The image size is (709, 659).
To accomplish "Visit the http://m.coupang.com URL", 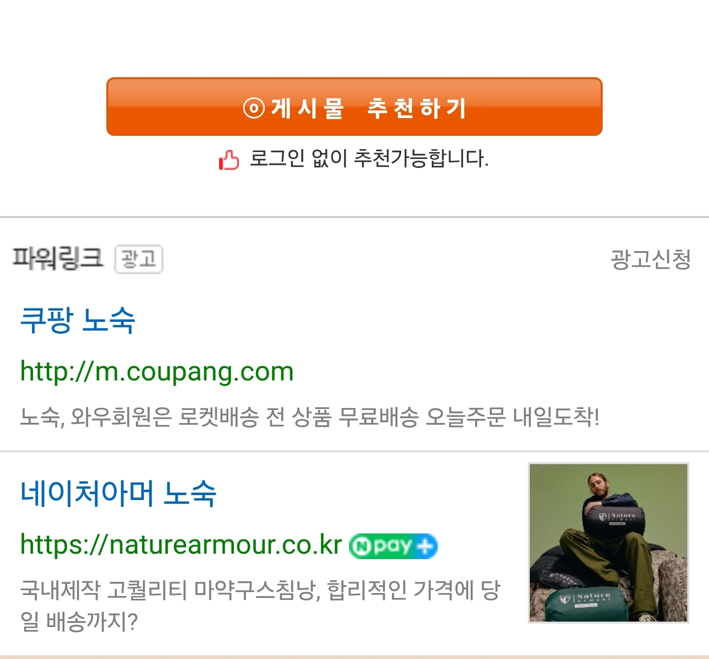I will (x=157, y=372).
